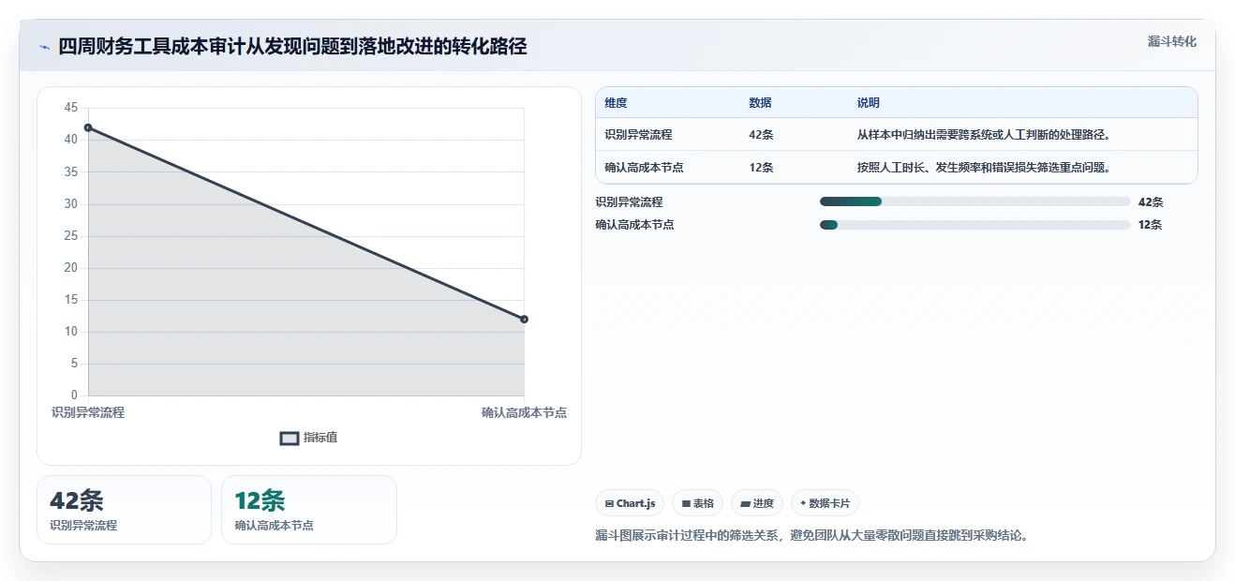The image size is (1235, 581).
Task: Click the 42条 progress value
Action: point(1150,201)
